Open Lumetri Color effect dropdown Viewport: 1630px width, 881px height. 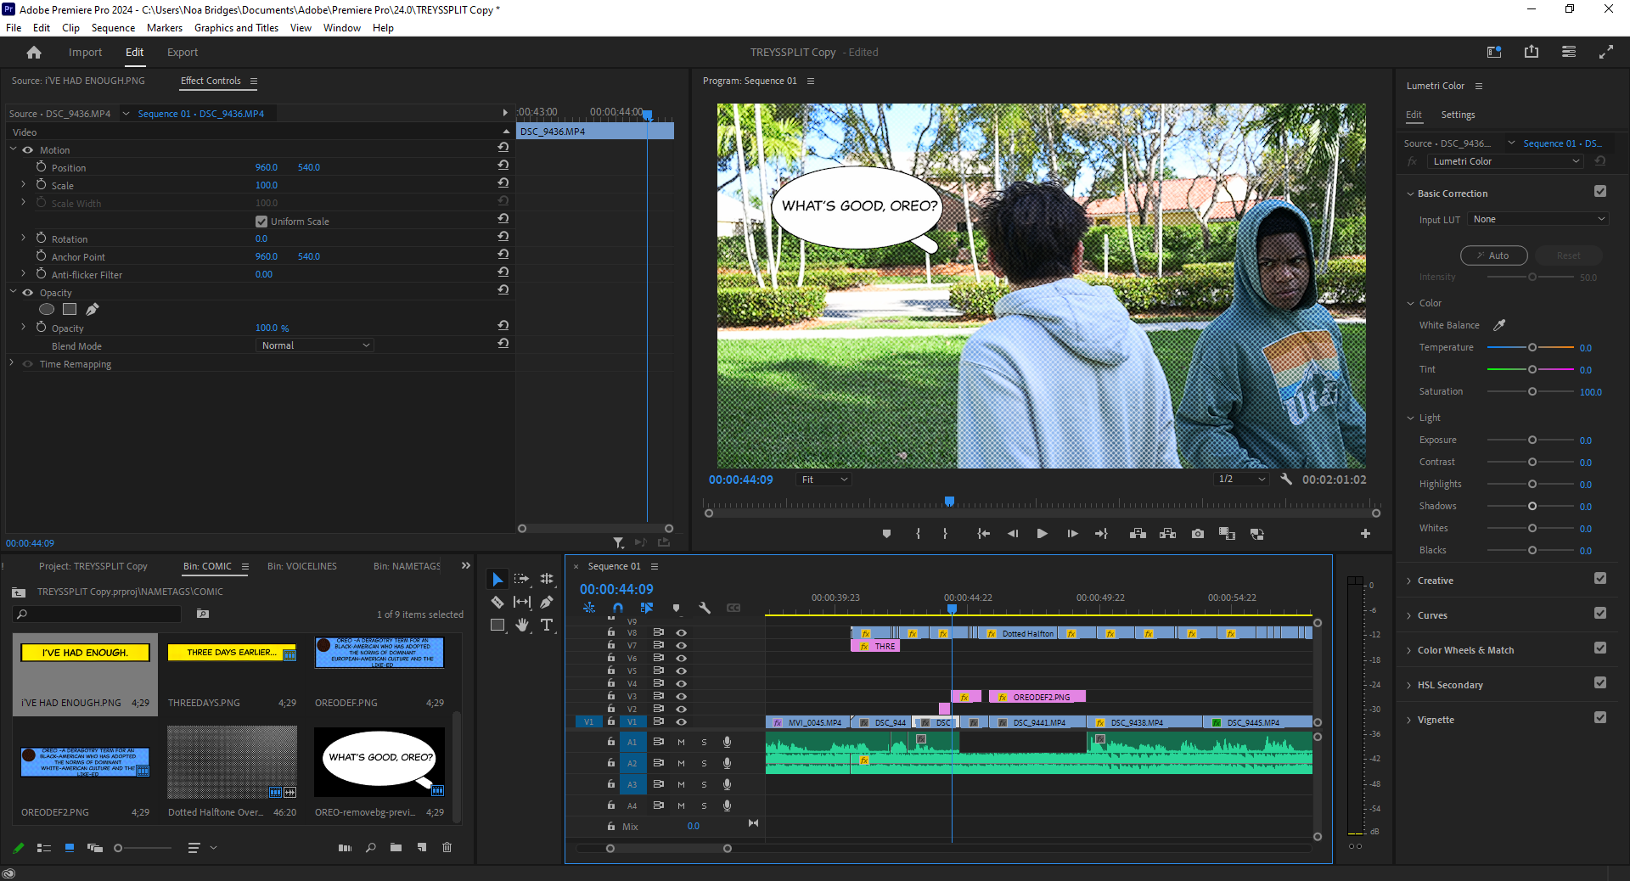[x=1506, y=161]
